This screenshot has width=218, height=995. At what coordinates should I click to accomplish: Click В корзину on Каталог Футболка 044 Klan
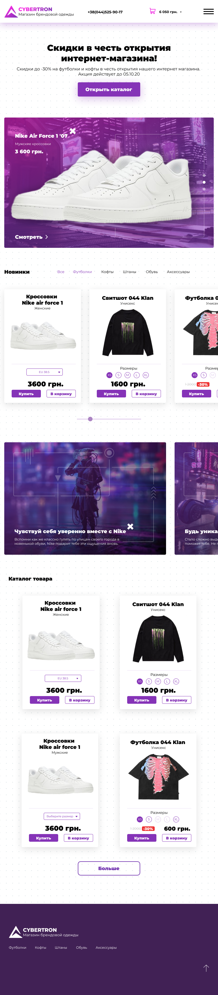(177, 838)
